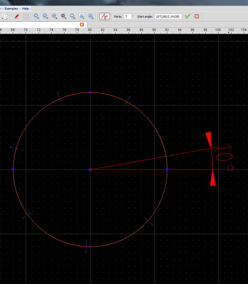Confirm with the green checkmark button
Image resolution: width=248 pixels, height=284 pixels.
188,16
